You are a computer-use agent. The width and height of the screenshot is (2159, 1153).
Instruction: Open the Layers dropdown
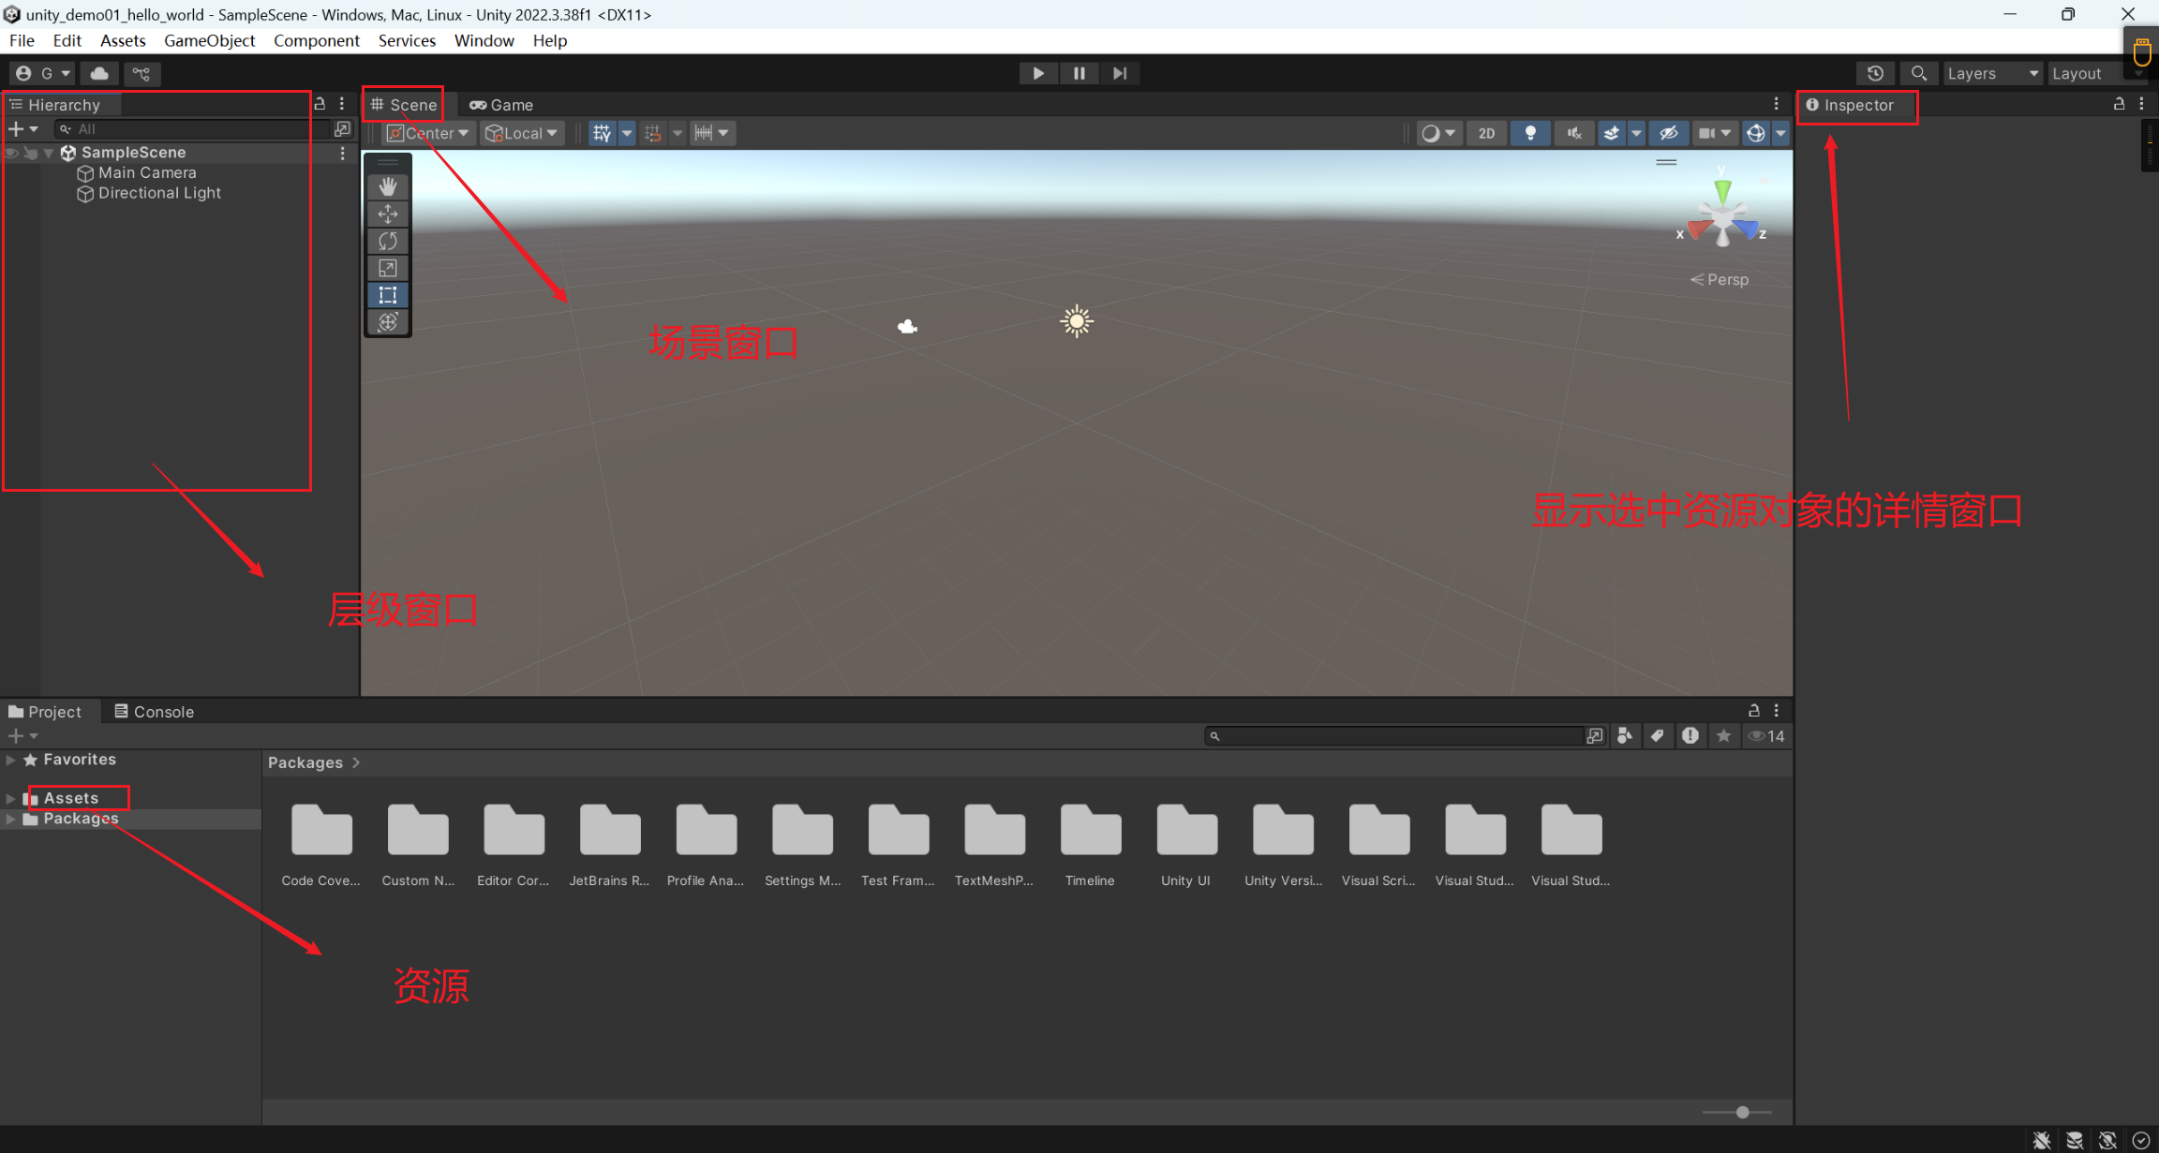(x=1992, y=73)
